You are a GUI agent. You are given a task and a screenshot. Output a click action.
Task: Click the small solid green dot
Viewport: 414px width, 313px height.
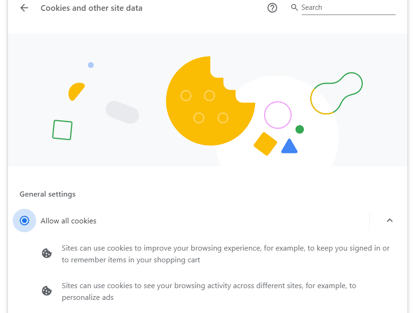[299, 130]
